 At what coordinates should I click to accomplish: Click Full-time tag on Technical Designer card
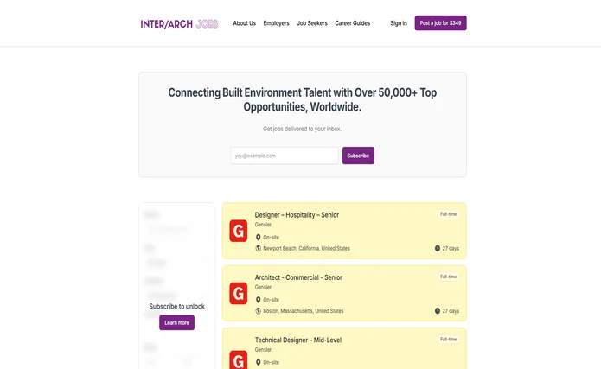(449, 339)
